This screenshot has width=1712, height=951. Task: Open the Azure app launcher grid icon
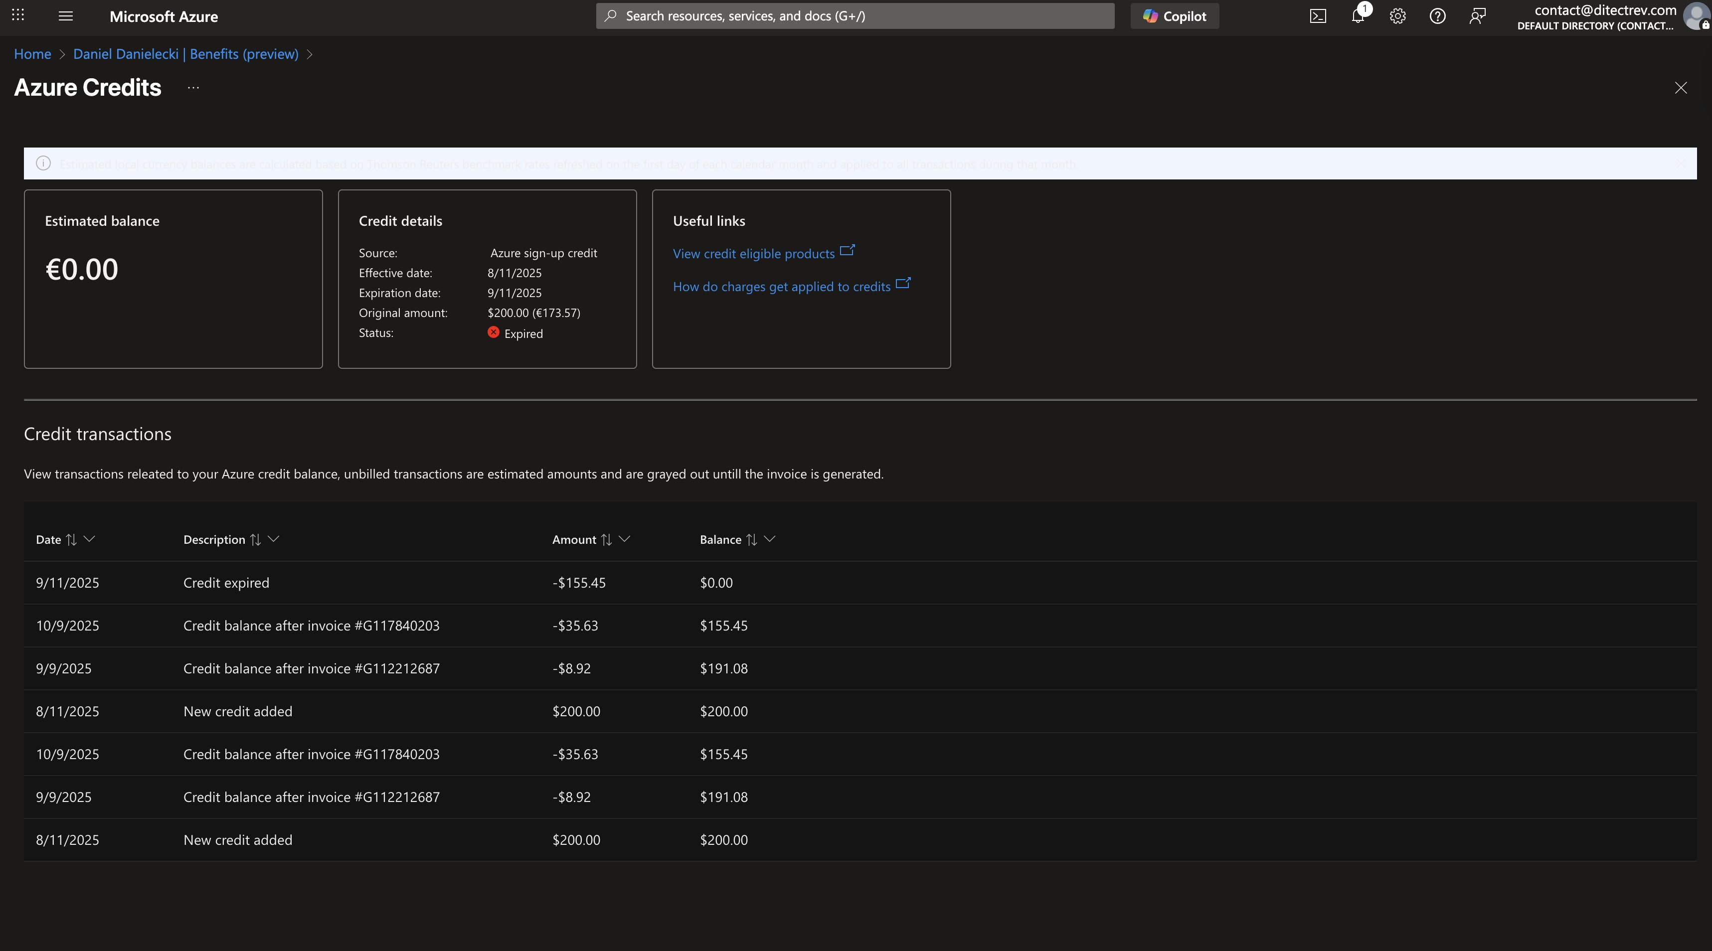[18, 15]
